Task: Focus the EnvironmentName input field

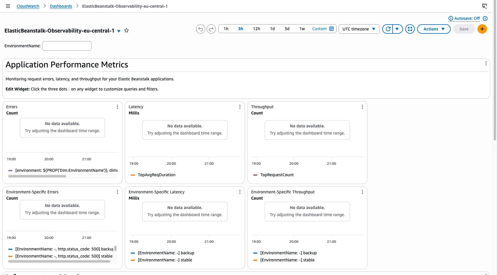Action: coord(67,46)
